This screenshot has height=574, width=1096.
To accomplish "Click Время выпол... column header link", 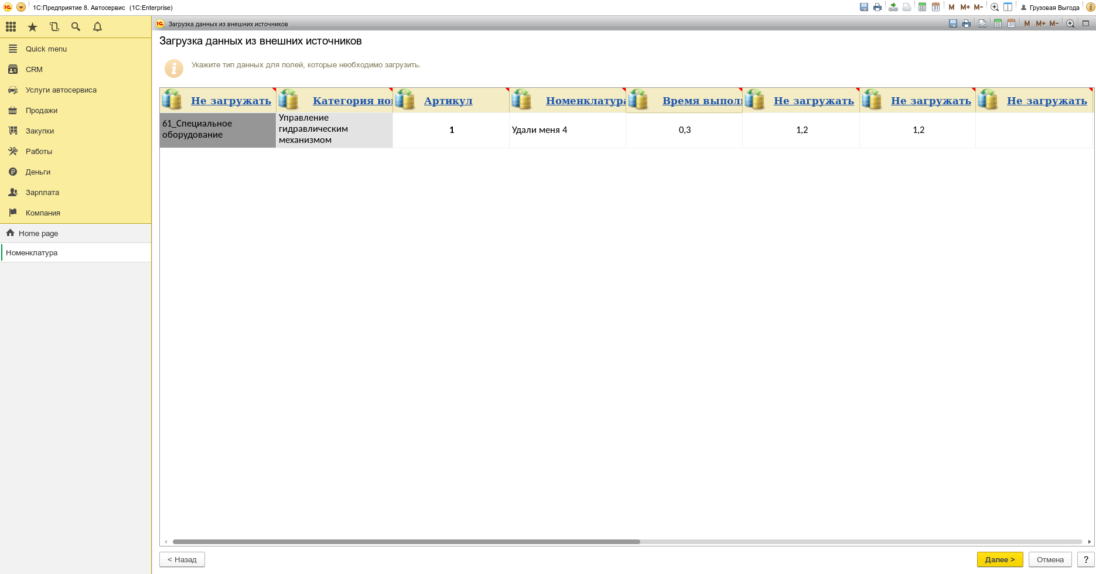I will coord(702,101).
